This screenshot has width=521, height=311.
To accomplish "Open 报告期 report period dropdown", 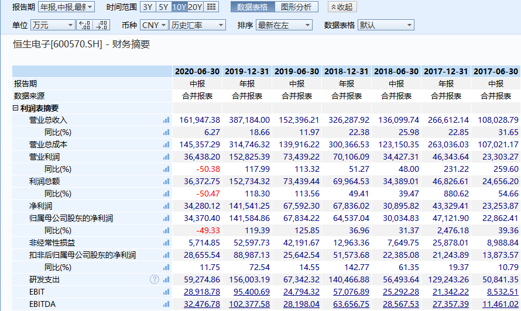I will [x=66, y=7].
